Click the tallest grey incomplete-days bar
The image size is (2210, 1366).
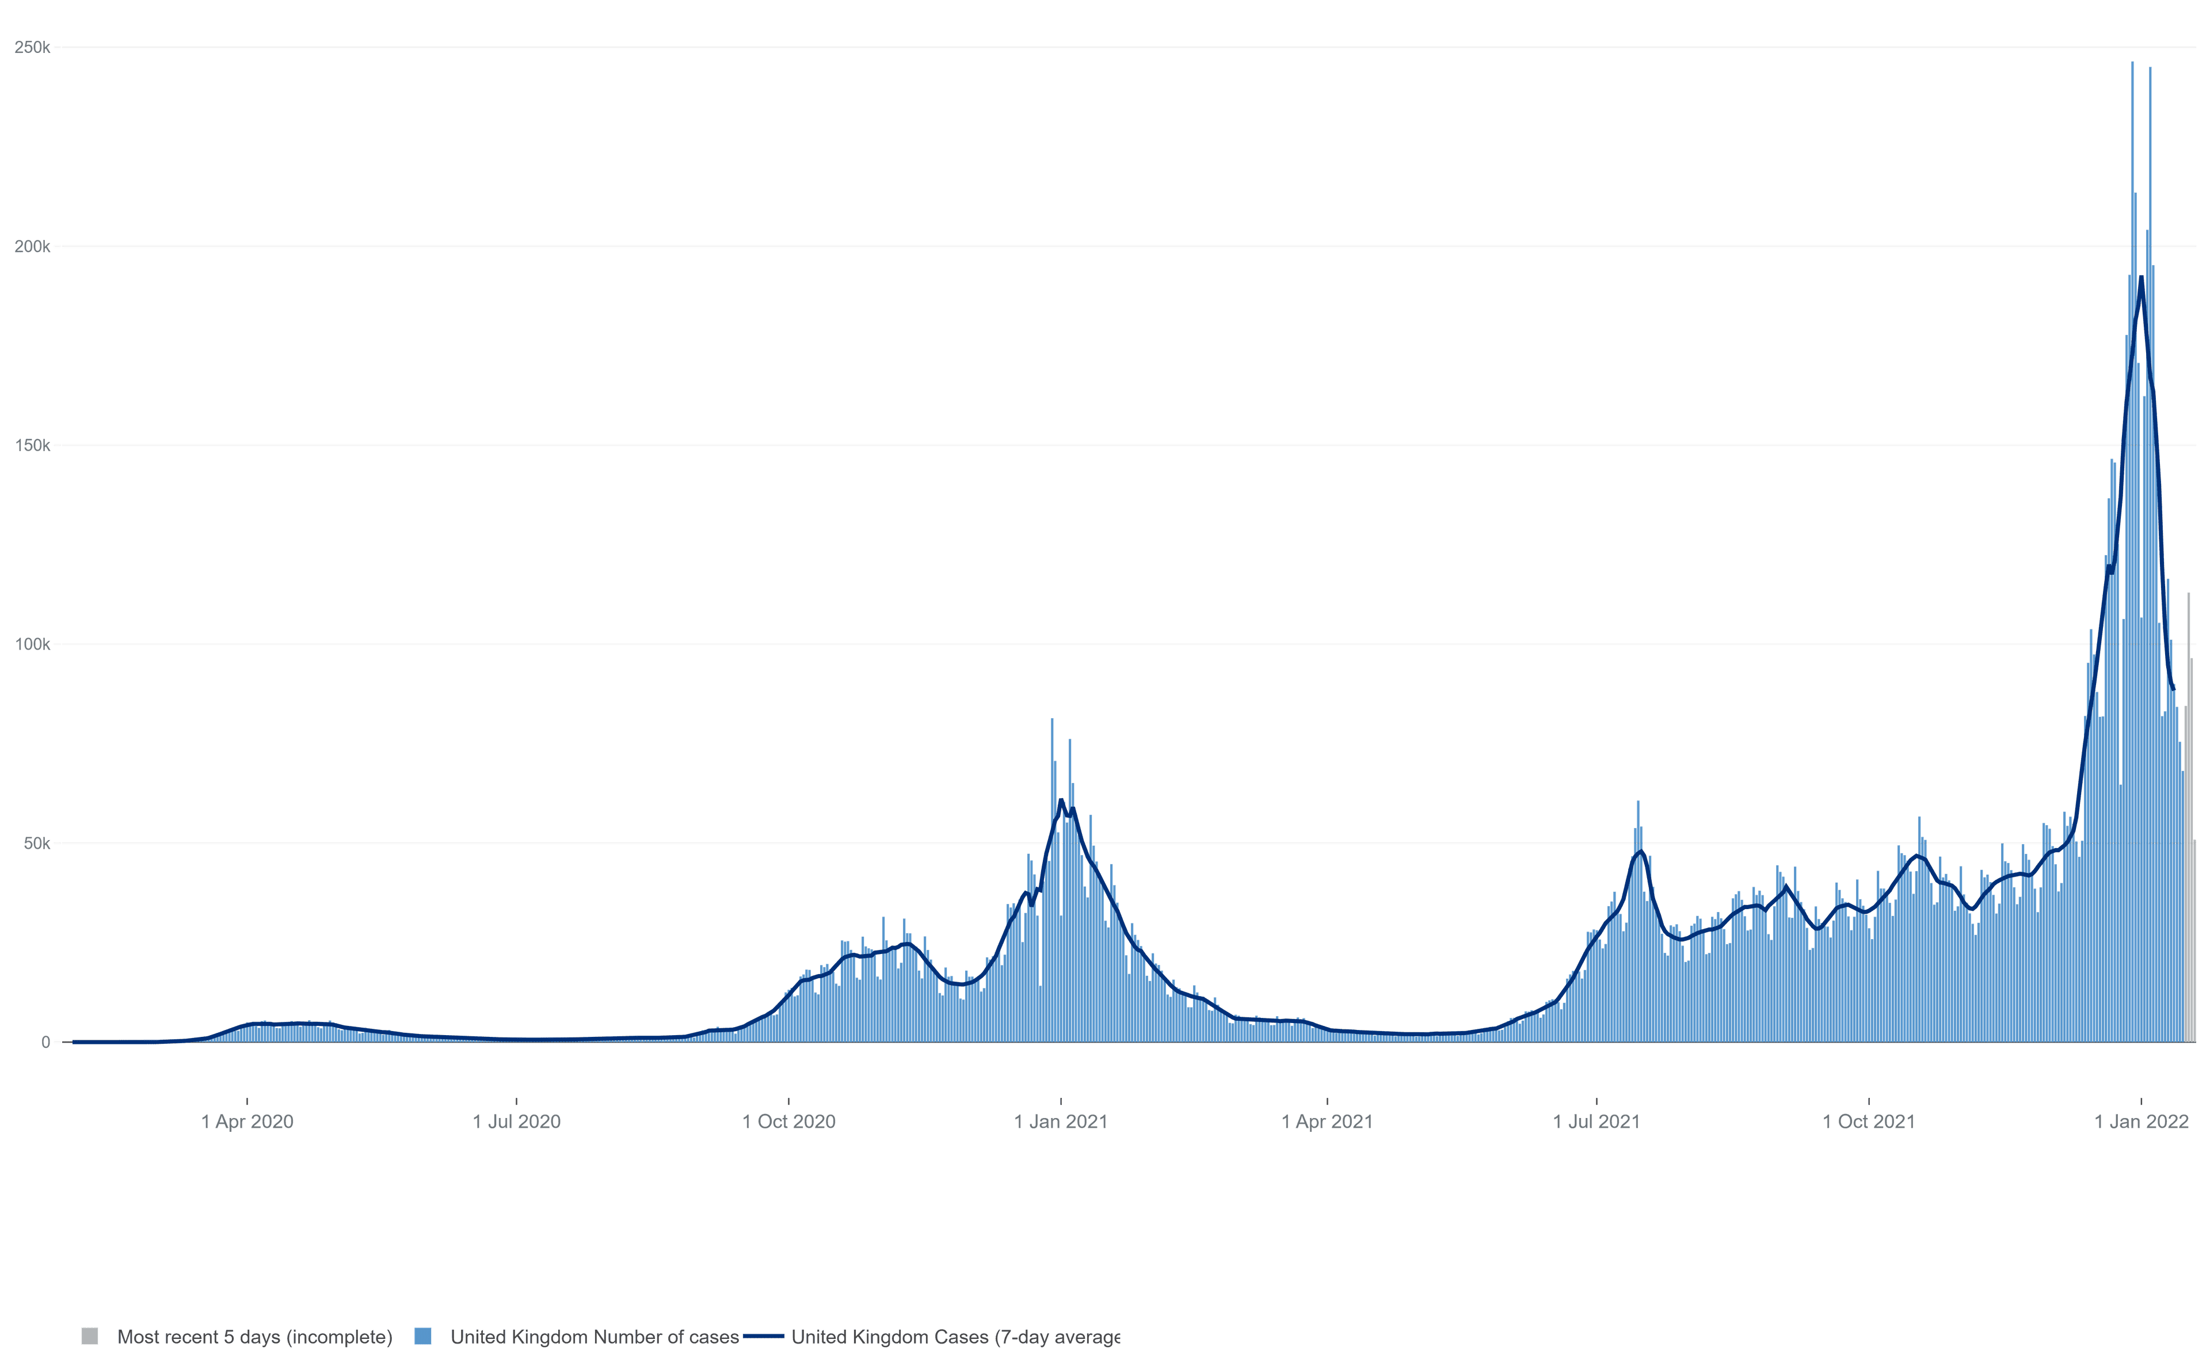point(2188,818)
